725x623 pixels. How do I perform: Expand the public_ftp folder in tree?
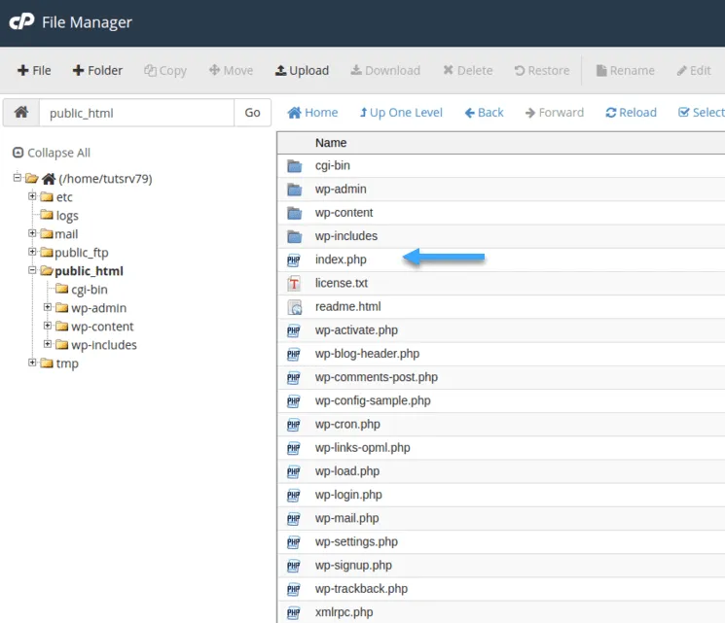(x=32, y=251)
